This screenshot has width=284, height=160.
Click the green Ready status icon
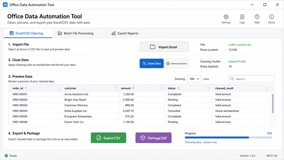(x=6, y=156)
